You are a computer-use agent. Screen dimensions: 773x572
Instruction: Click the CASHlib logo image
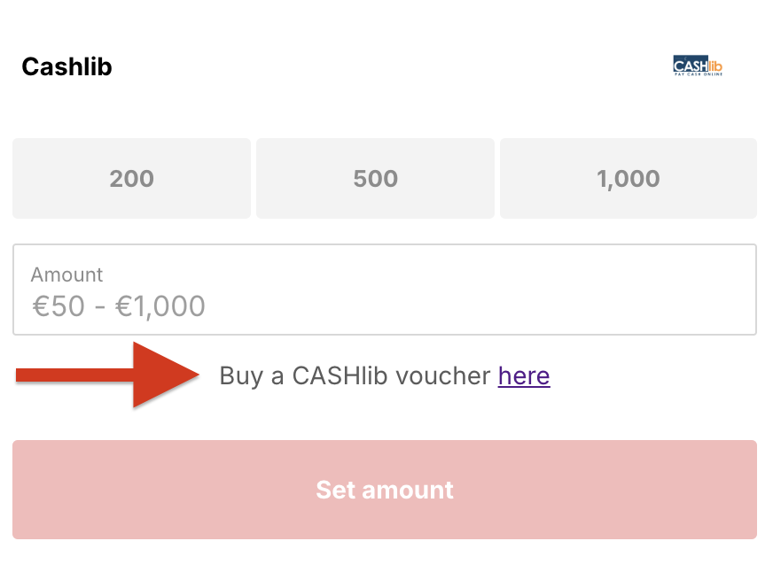tap(698, 66)
